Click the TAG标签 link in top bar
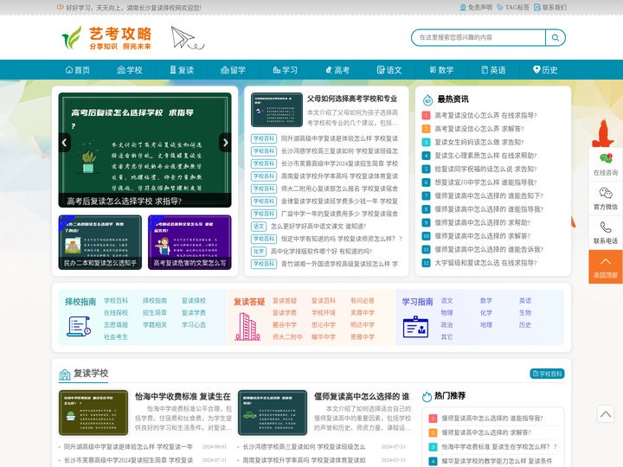This screenshot has width=623, height=467. tap(513, 8)
